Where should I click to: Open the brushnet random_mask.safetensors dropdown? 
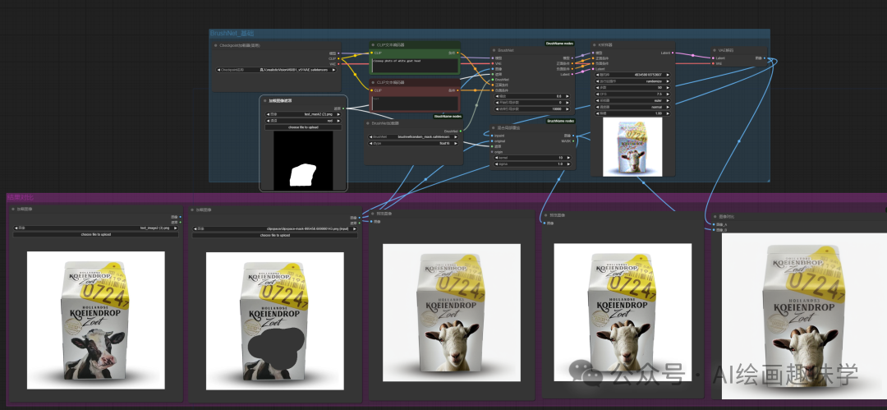[x=413, y=136]
